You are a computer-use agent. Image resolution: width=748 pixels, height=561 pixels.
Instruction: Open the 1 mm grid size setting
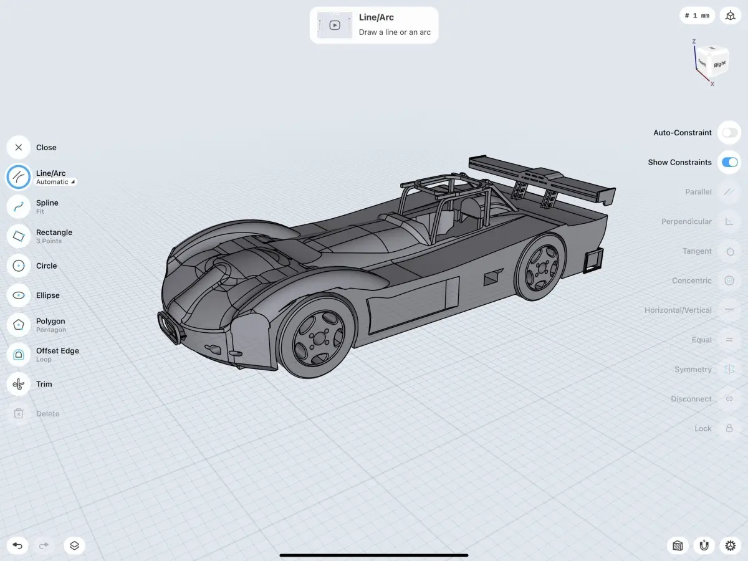pos(697,16)
